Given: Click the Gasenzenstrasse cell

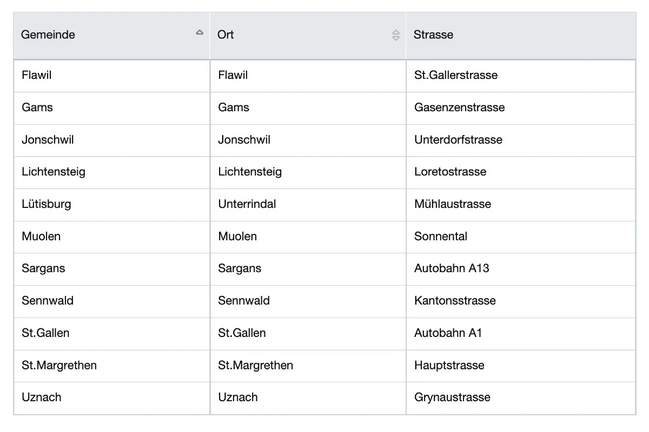Looking at the screenshot, I should (521, 108).
